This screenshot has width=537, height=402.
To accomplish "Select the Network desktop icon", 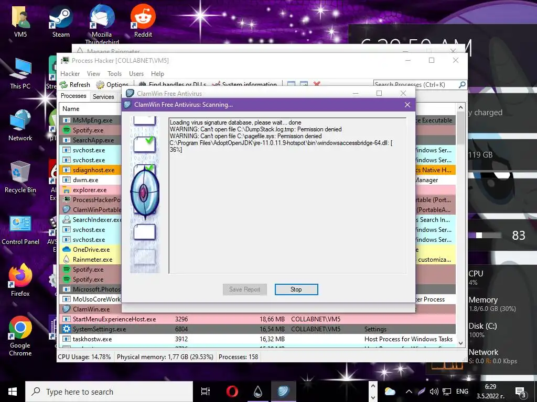I will coord(20,126).
